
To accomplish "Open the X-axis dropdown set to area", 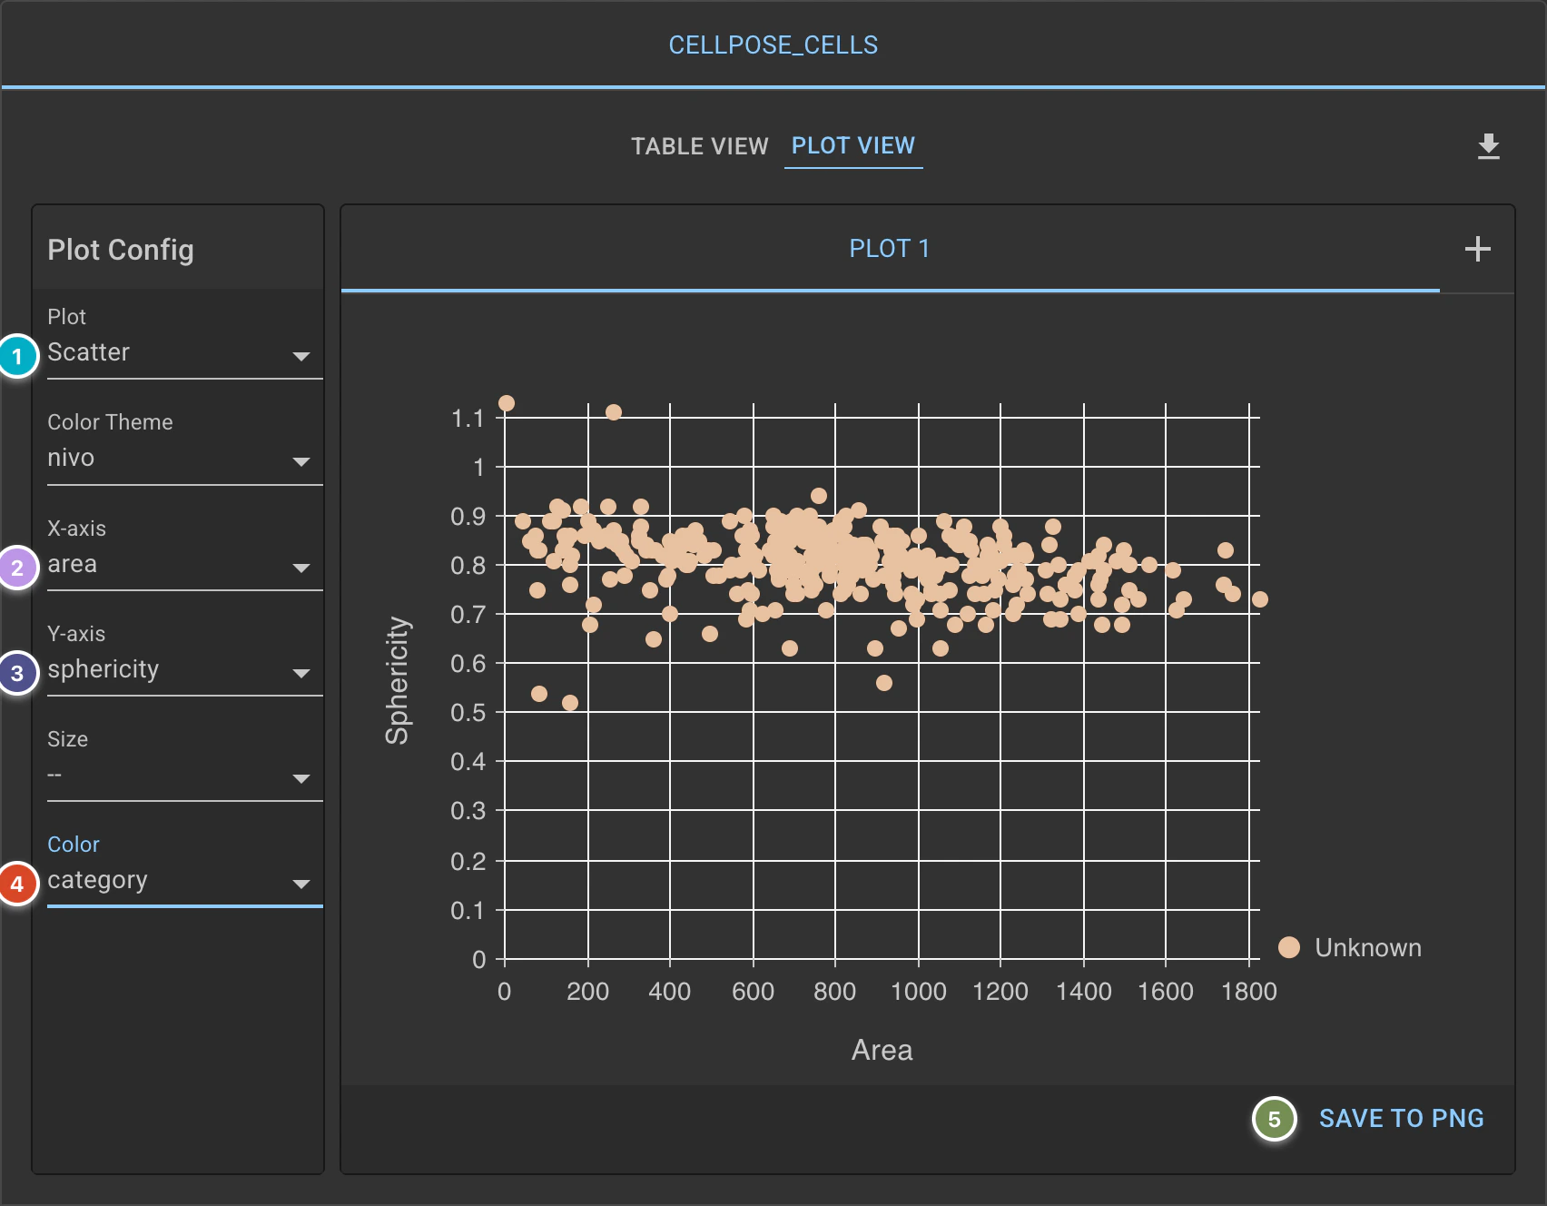I will pyautogui.click(x=184, y=565).
